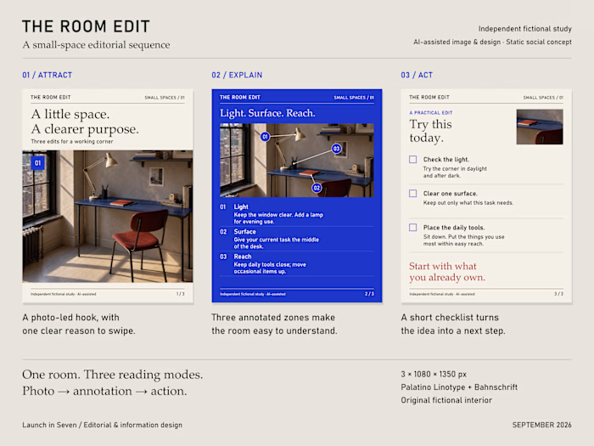Click 'THE ROOM EDIT' main title
The height and width of the screenshot is (446, 594).
(x=86, y=26)
